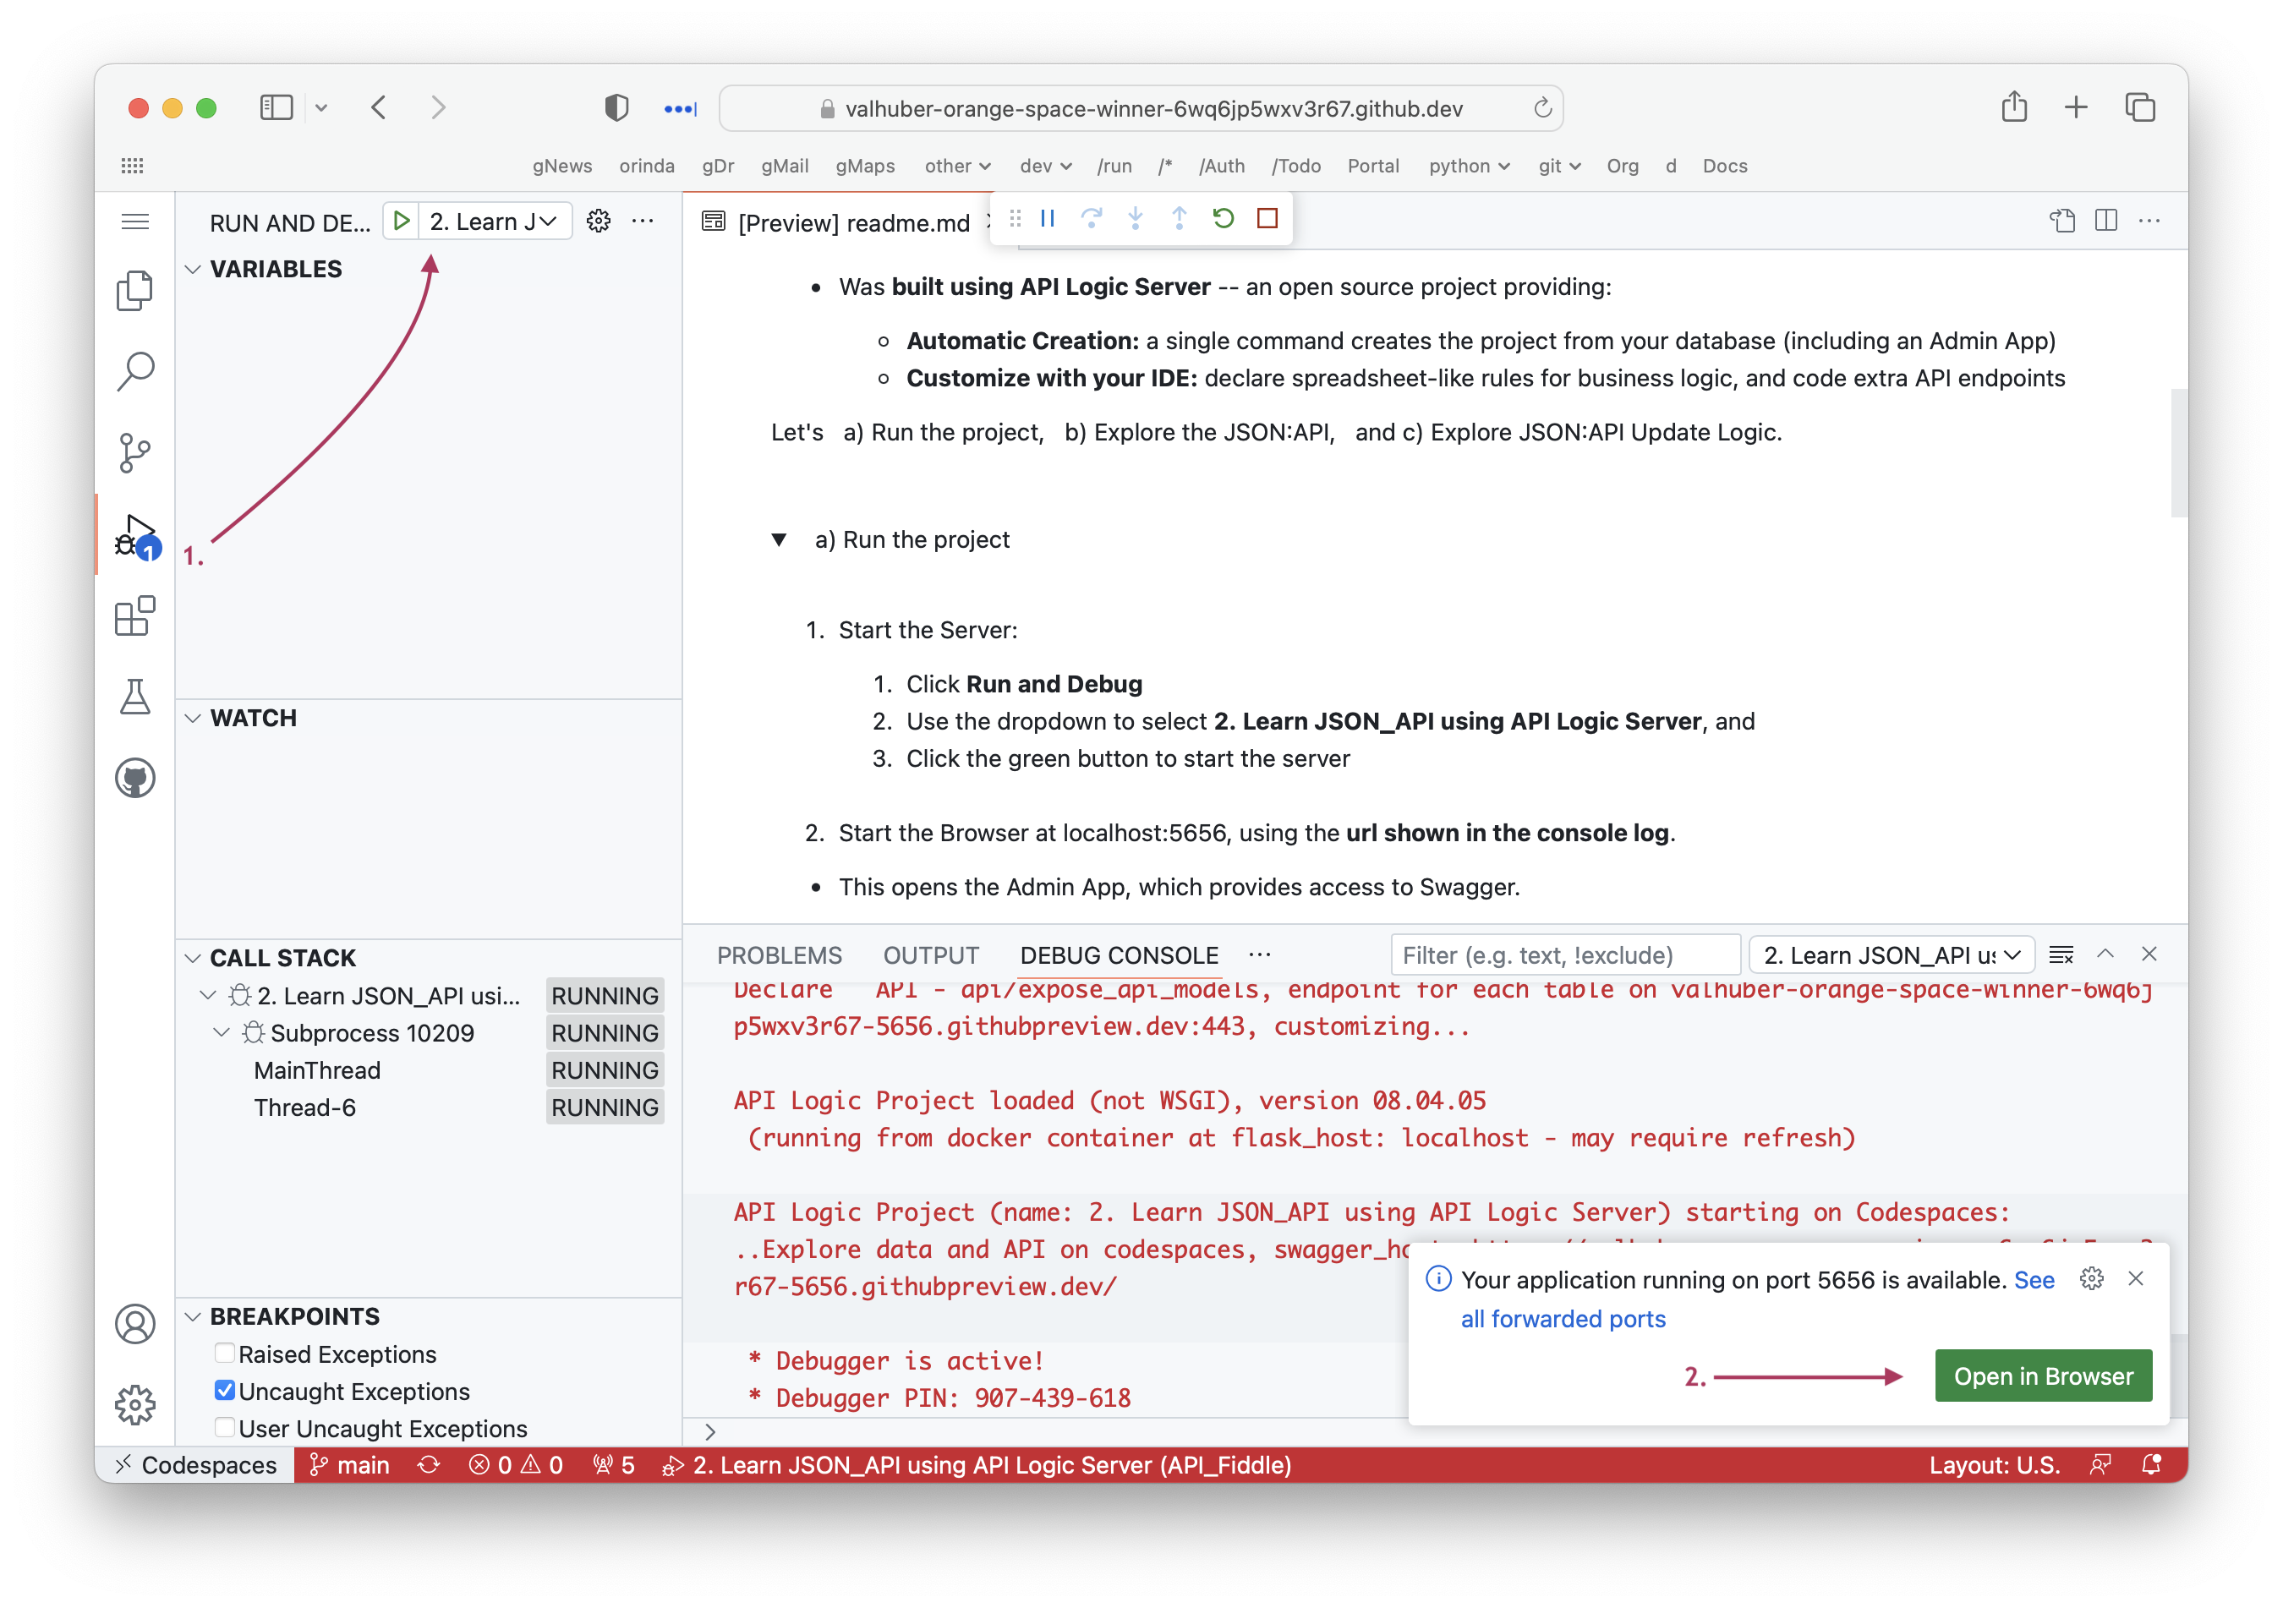Image resolution: width=2283 pixels, height=1608 pixels.
Task: Switch to the OUTPUT tab
Action: 931,955
